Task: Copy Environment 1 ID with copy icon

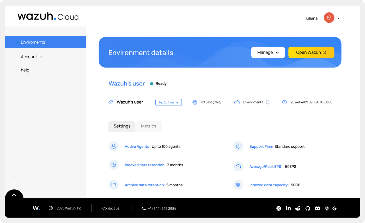Action: (x=267, y=102)
